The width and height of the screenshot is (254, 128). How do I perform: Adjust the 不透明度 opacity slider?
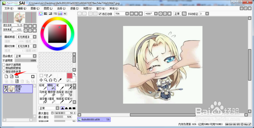point(26,60)
